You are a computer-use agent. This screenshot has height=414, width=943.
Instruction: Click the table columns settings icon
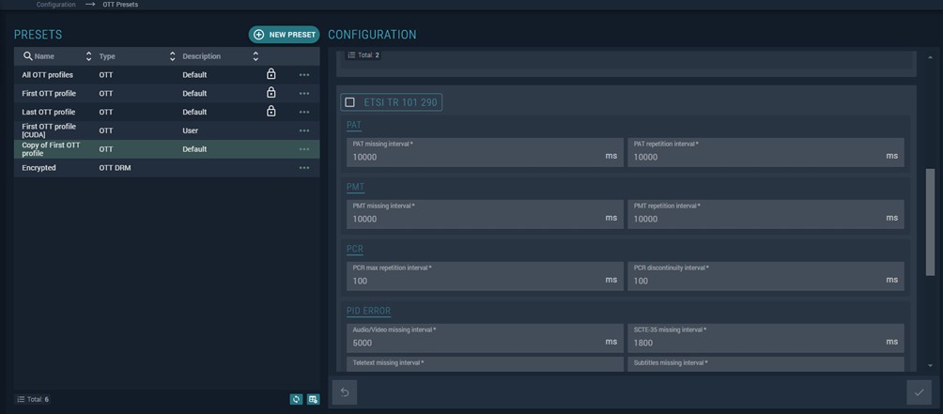pos(313,399)
